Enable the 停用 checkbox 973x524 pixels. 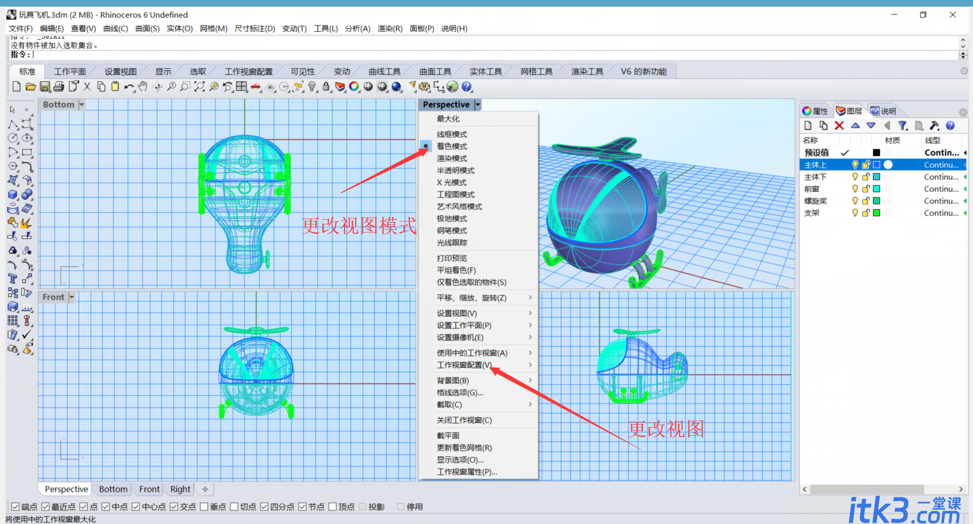(x=401, y=506)
